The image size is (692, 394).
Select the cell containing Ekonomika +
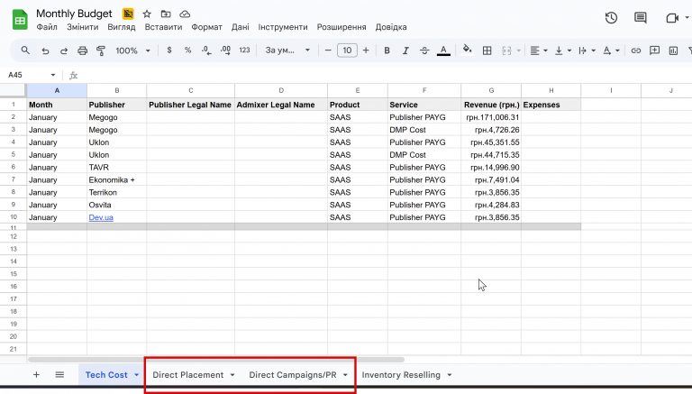pos(116,179)
